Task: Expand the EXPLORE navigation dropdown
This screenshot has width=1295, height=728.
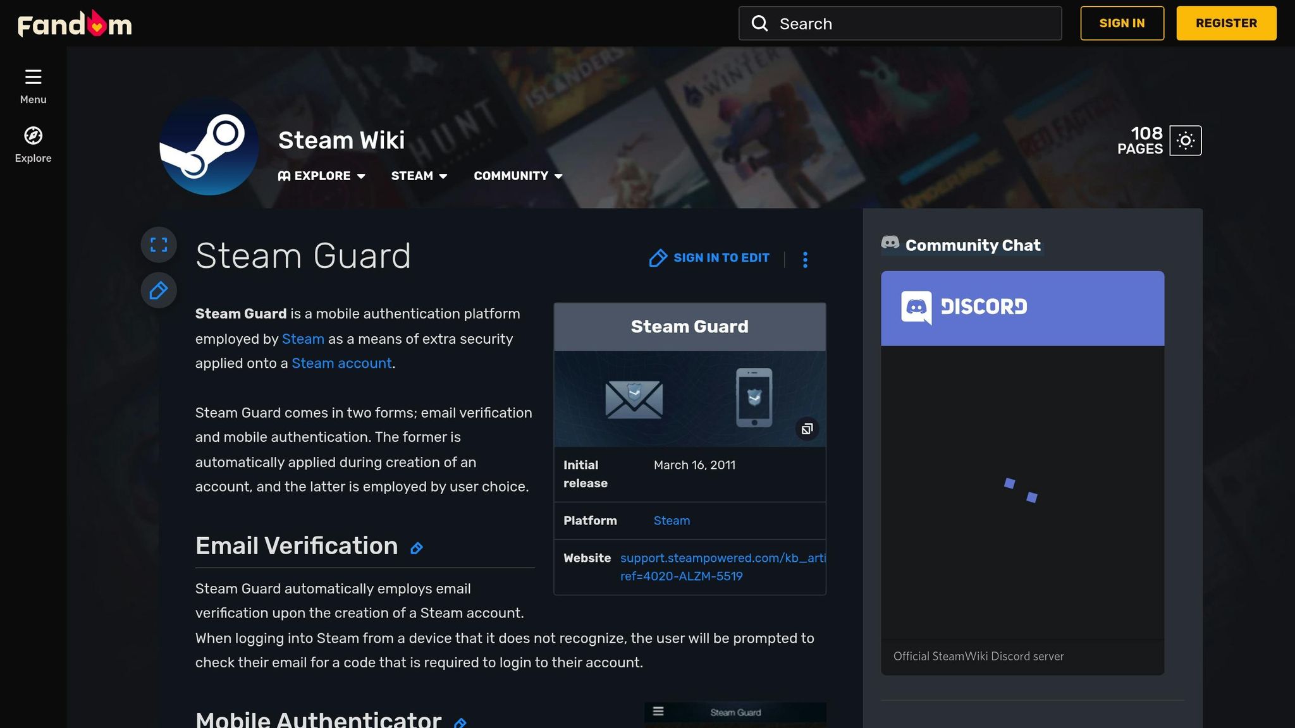Action: point(322,176)
